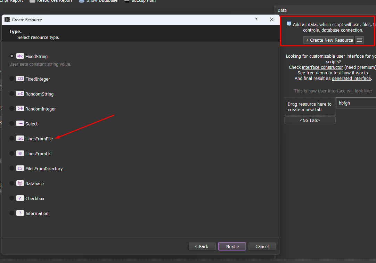Cancel the Create Resource dialog
This screenshot has height=263, width=376.
[262, 246]
